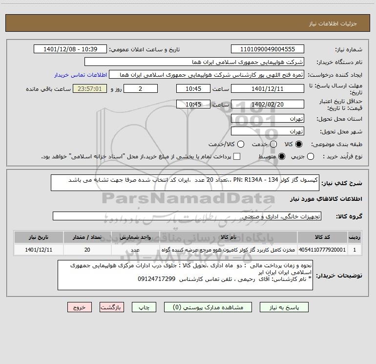Select the خدمت radio button
Viewport: 376px width, 364px height.
pos(273,144)
